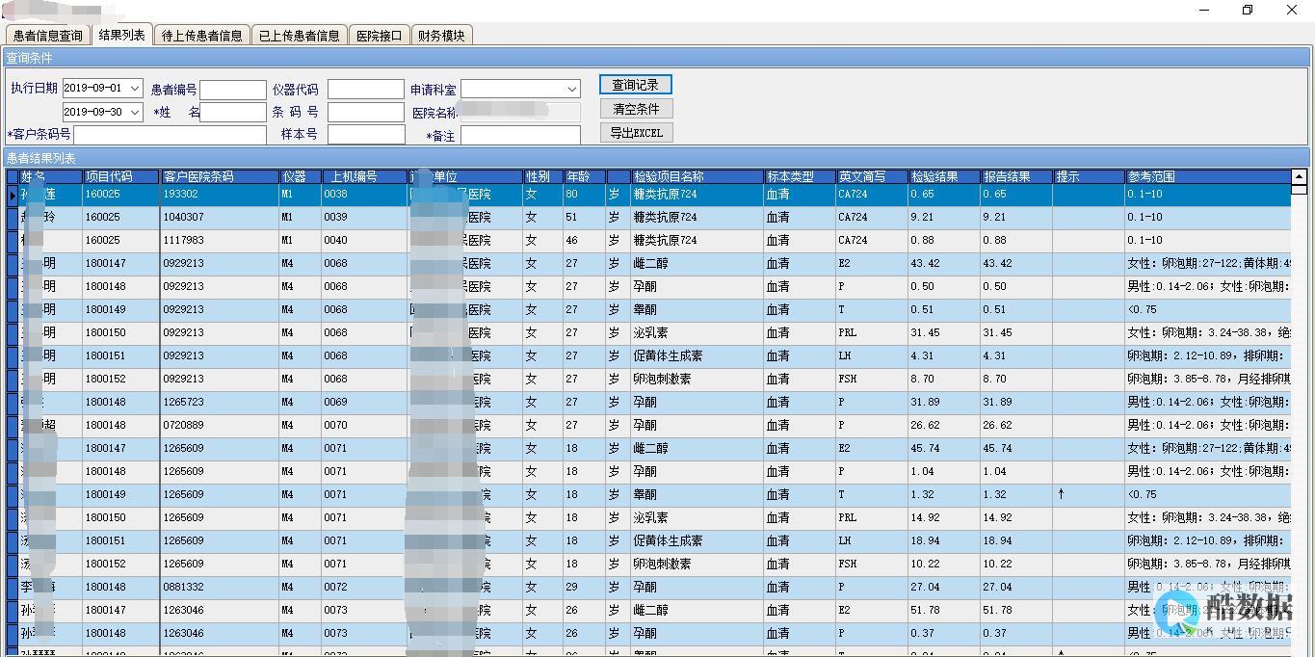Expand the 申请科室 combo box

coord(571,89)
